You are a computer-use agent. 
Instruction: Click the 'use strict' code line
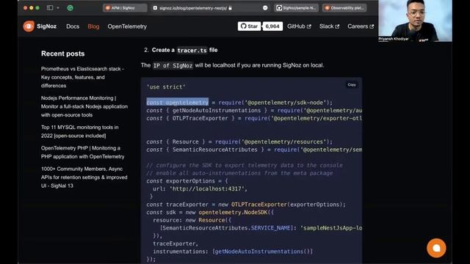click(166, 87)
